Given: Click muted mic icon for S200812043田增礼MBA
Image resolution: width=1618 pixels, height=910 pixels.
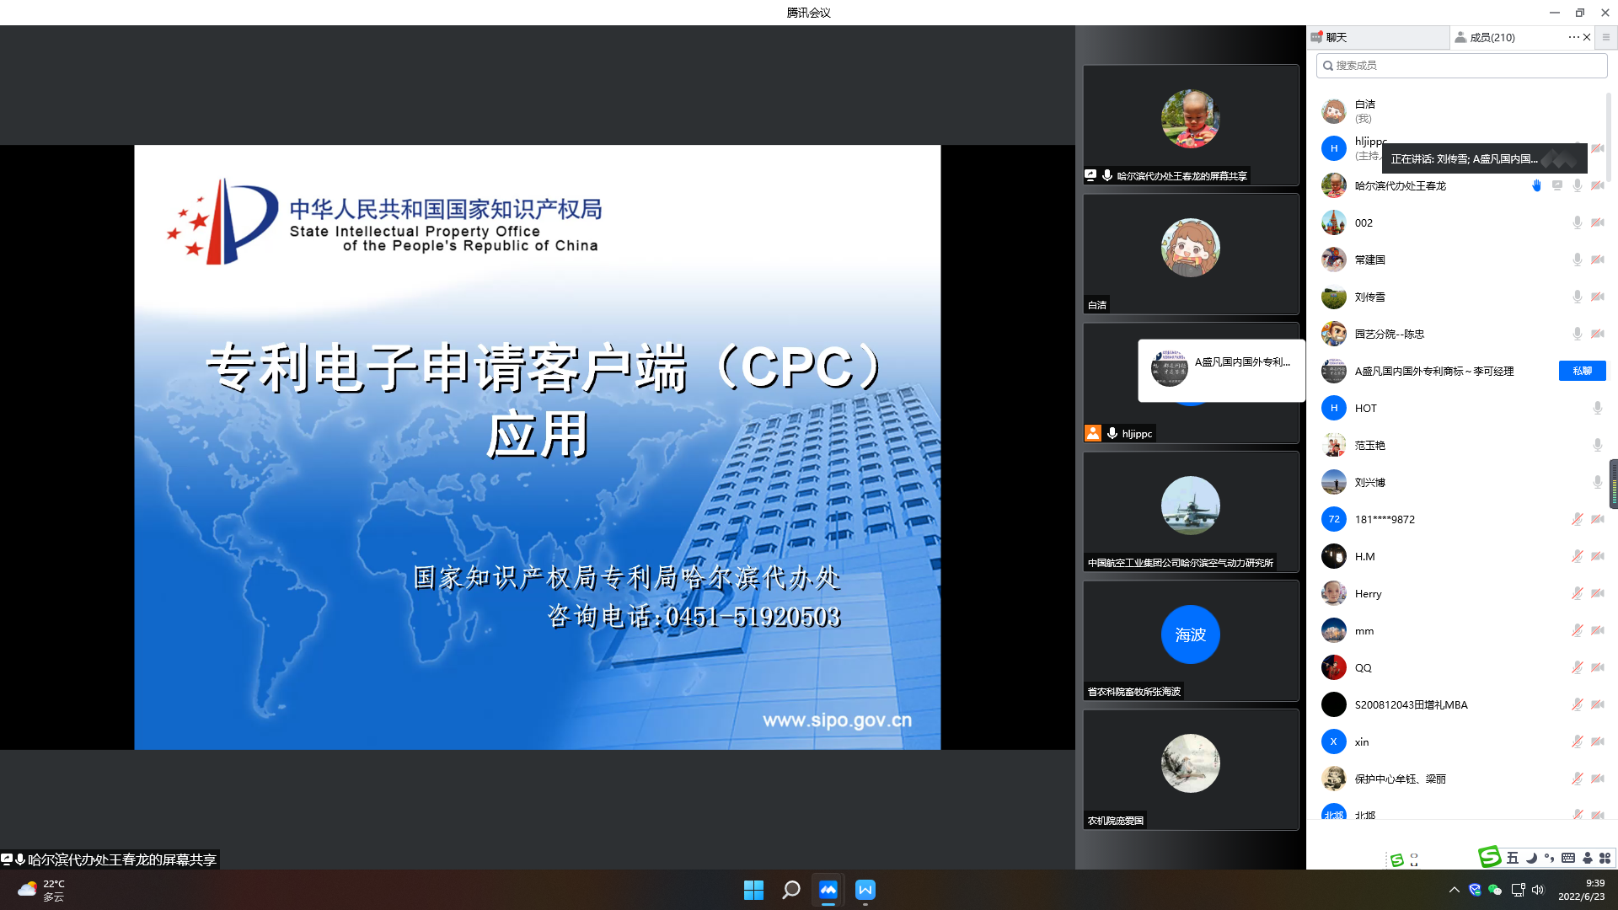Looking at the screenshot, I should click(1578, 704).
